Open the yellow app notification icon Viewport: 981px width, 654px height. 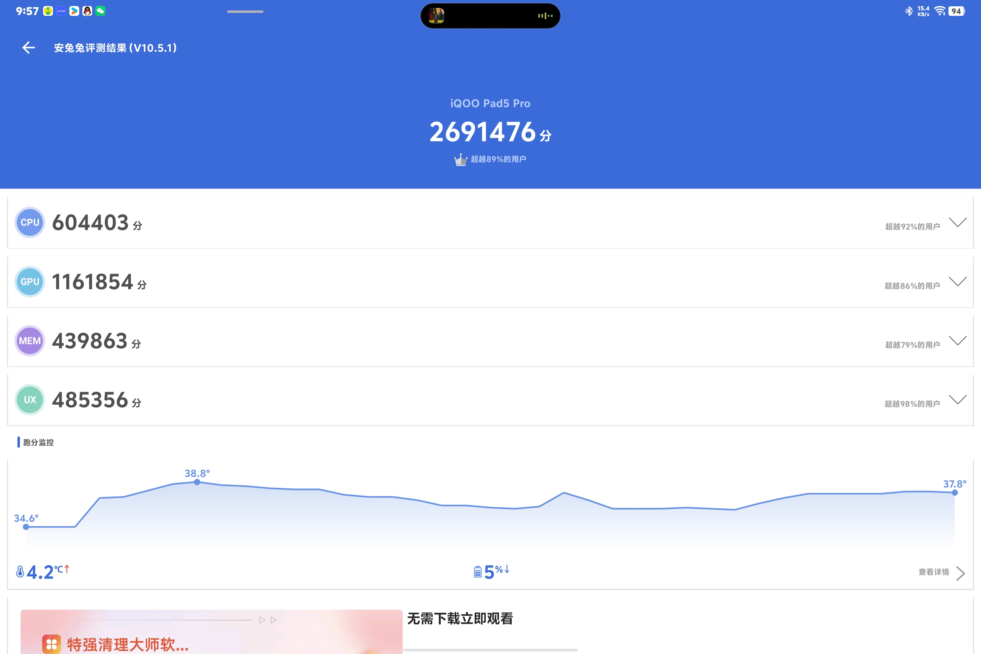click(48, 11)
